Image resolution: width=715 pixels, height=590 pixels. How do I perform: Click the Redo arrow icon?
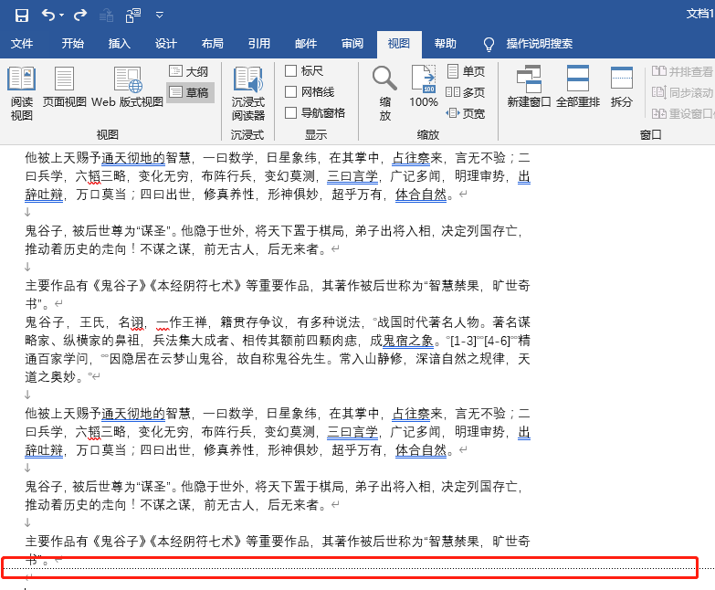pos(80,15)
